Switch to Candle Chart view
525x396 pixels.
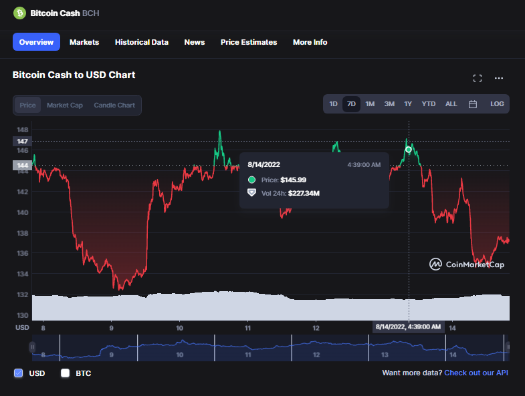coord(114,105)
